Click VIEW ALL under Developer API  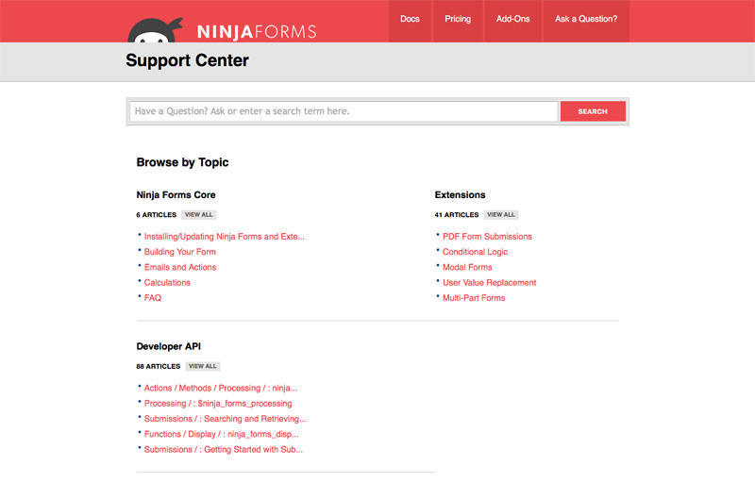point(203,366)
